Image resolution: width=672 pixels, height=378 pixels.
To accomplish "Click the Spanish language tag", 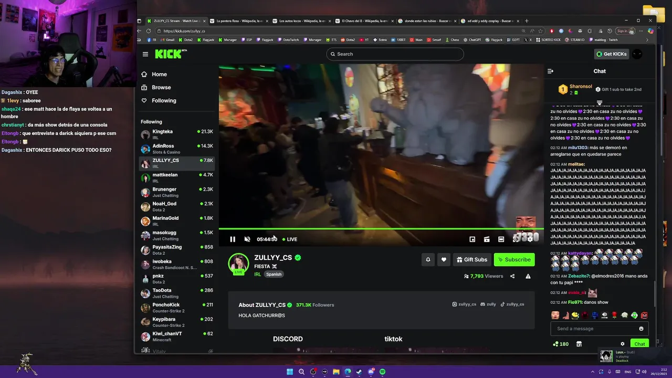I will [x=274, y=274].
